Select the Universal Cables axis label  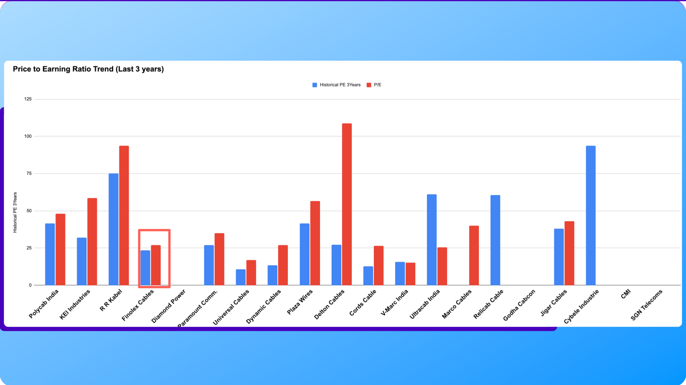pos(231,307)
